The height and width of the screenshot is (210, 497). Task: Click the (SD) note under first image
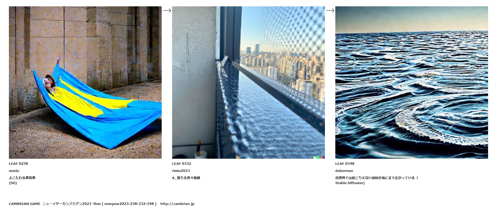(13, 183)
